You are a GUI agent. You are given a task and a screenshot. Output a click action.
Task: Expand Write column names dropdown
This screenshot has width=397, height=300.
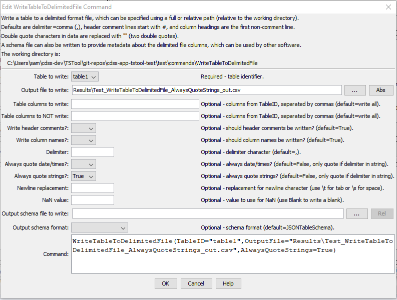tap(83, 140)
